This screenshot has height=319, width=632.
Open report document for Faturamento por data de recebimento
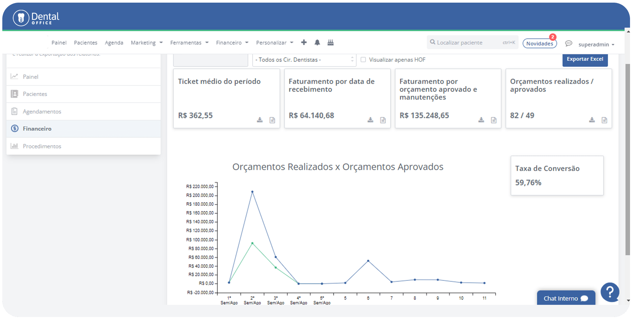click(383, 120)
